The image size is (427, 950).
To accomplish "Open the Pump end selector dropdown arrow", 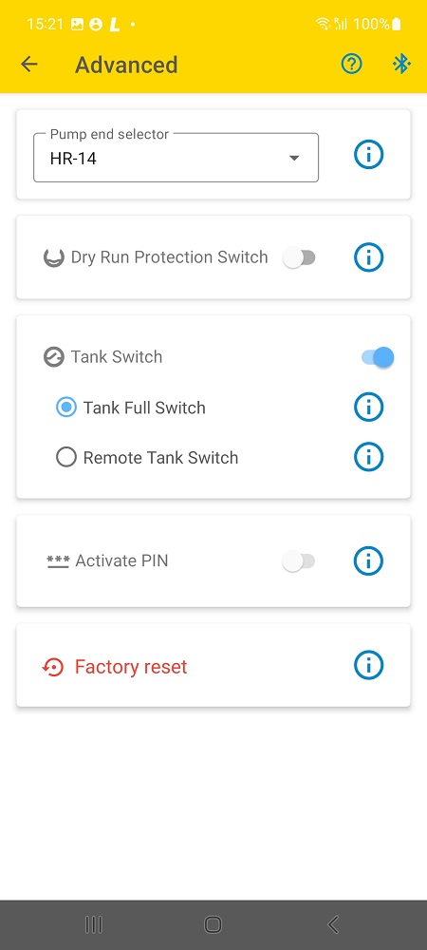I will 294,159.
